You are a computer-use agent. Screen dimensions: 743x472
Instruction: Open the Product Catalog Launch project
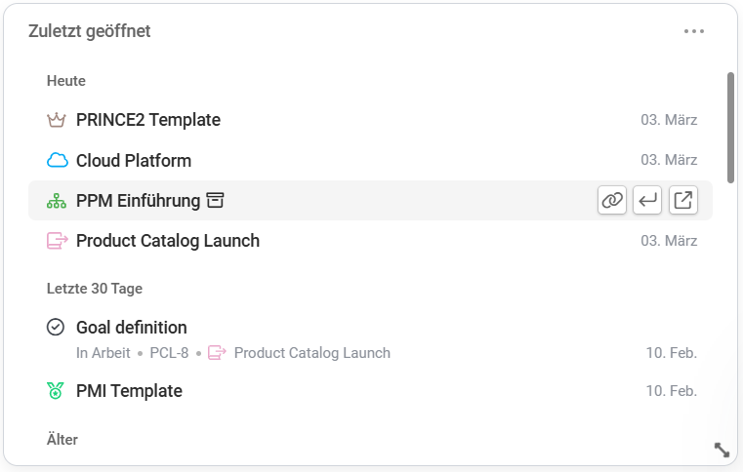(168, 241)
